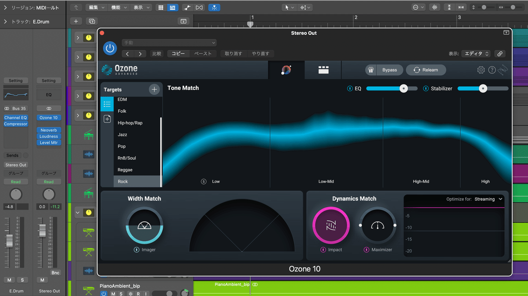Toggle the Ozone plugin power button
Screen dimensions: 528x296
click(x=110, y=48)
